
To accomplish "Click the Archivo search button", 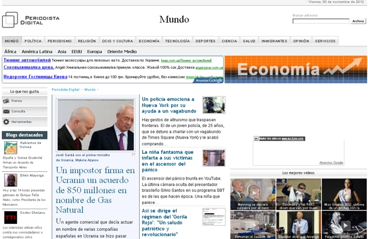I will pos(358,21).
